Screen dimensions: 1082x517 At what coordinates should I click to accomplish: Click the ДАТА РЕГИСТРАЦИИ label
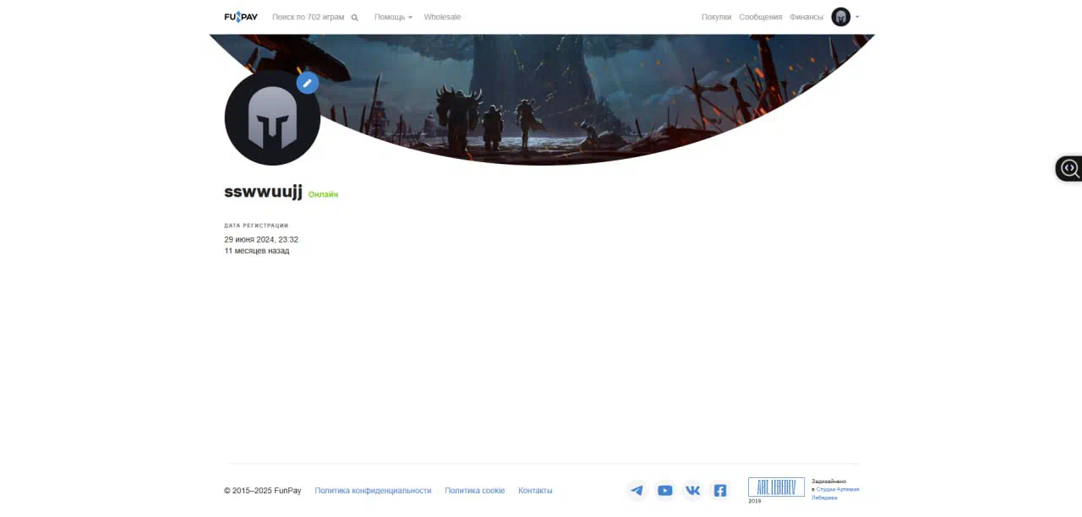pos(256,226)
